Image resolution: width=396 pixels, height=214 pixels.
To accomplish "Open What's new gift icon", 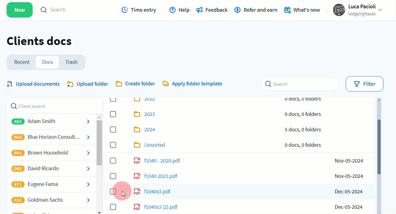I will 287,10.
